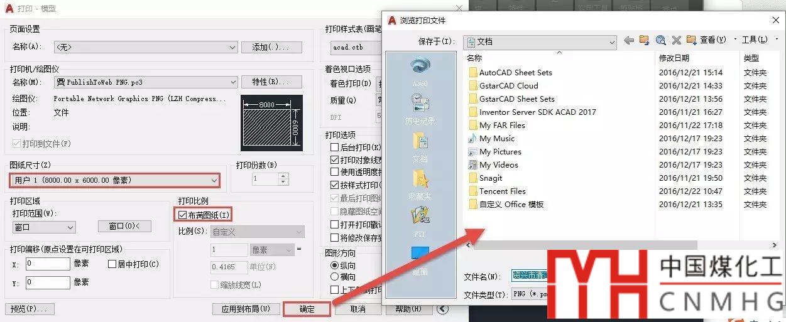The height and width of the screenshot is (322, 786).
Task: Click the 2016/12/22 10:47 date cell
Action: tap(690, 191)
